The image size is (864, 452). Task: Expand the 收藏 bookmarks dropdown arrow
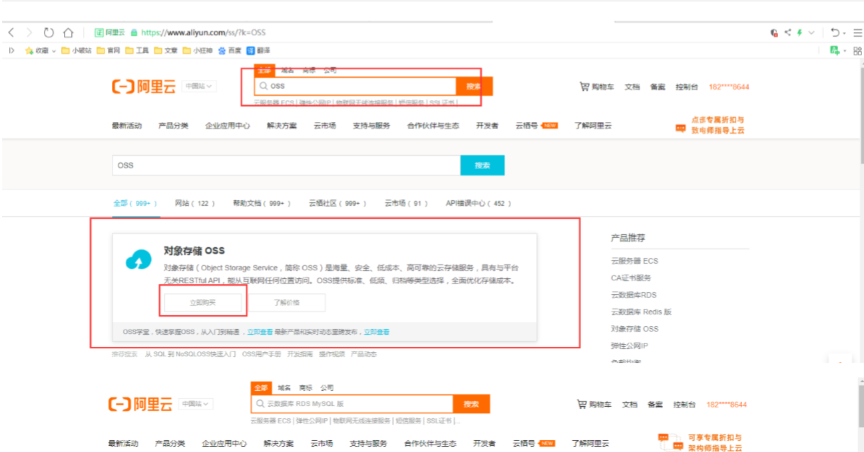[54, 51]
